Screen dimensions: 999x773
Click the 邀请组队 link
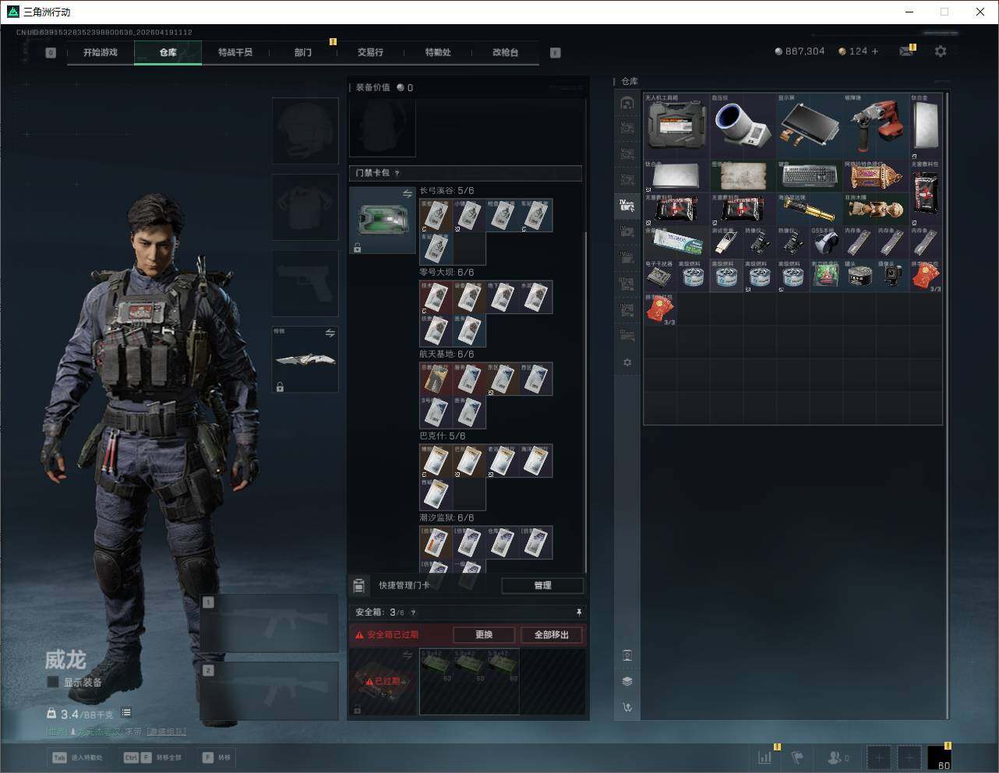167,732
